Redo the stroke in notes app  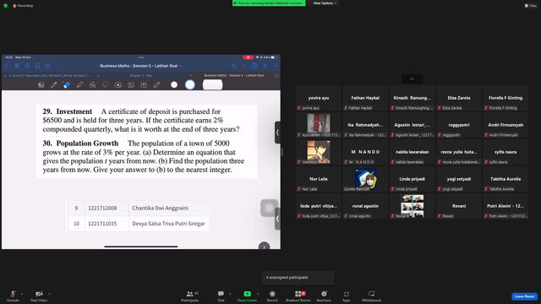click(x=244, y=66)
